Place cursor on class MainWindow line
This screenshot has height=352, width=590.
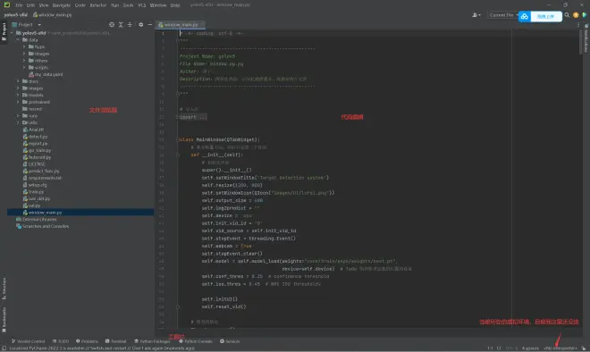pos(219,139)
